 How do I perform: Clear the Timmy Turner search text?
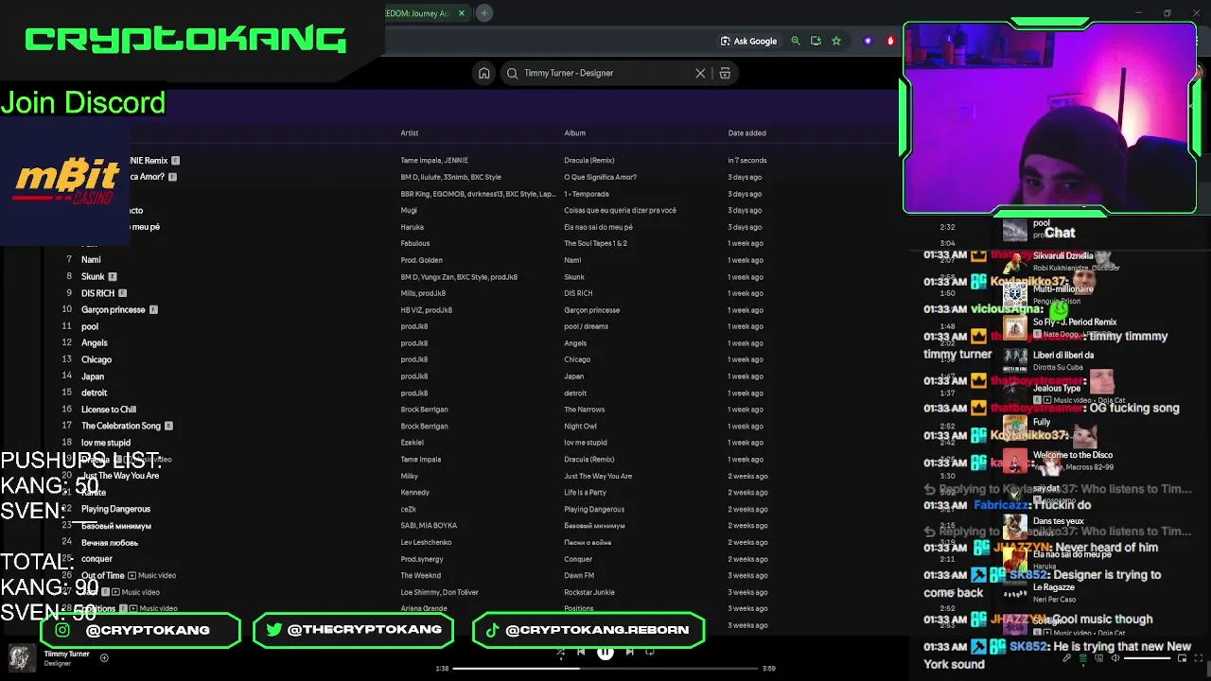(700, 73)
